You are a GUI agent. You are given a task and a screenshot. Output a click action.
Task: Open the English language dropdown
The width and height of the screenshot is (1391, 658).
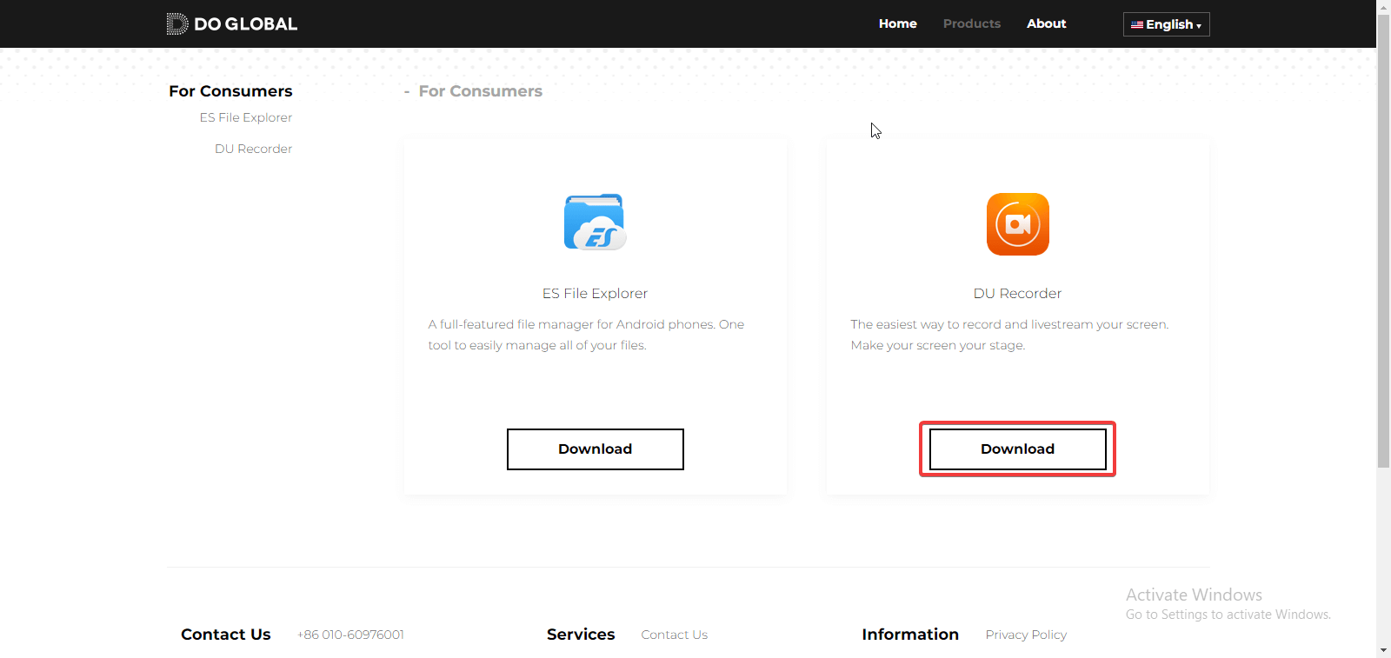click(1166, 24)
